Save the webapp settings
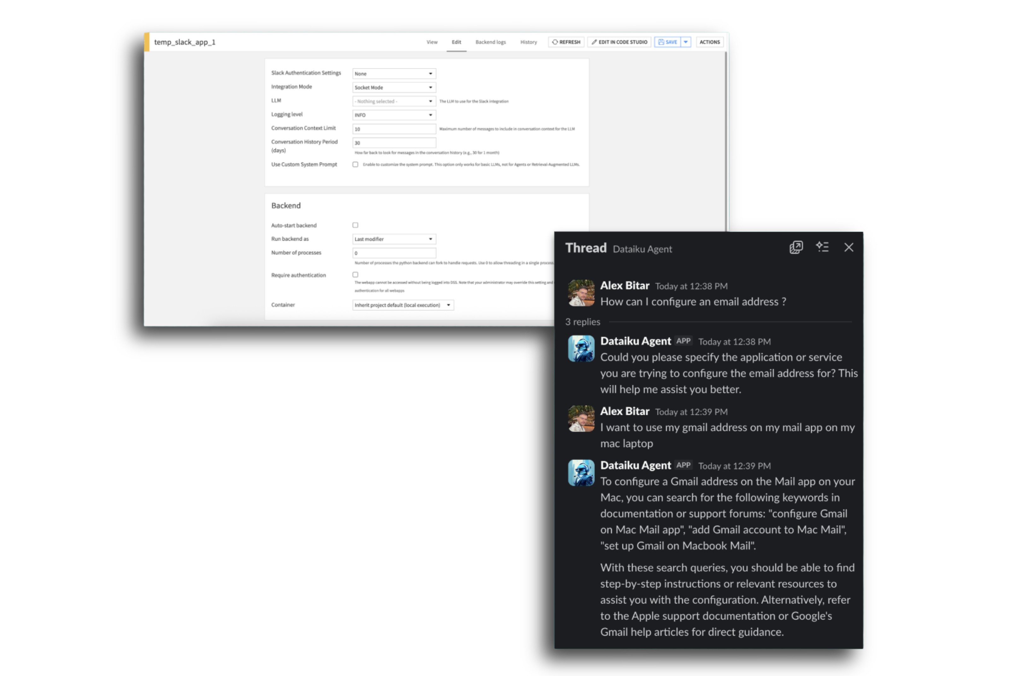Viewport: 1027px width, 676px height. click(667, 42)
